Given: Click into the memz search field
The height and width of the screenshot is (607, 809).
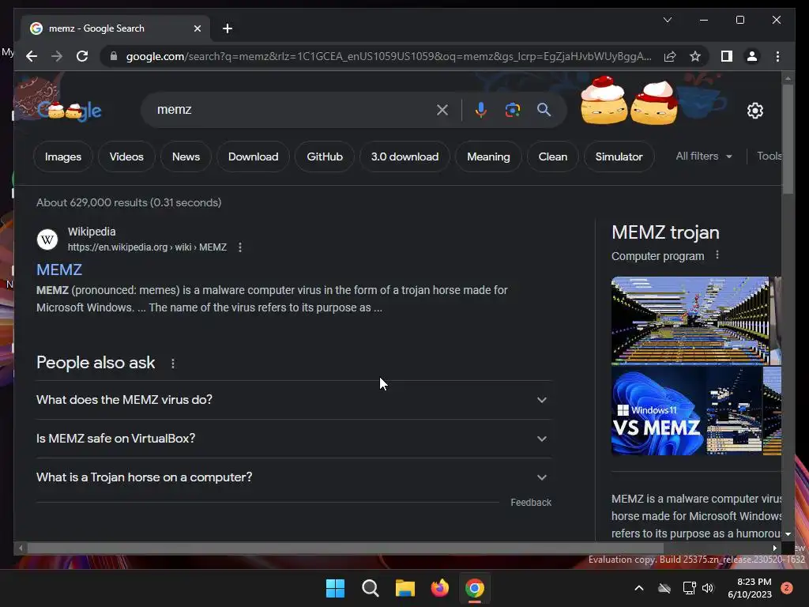Looking at the screenshot, I should [x=294, y=109].
